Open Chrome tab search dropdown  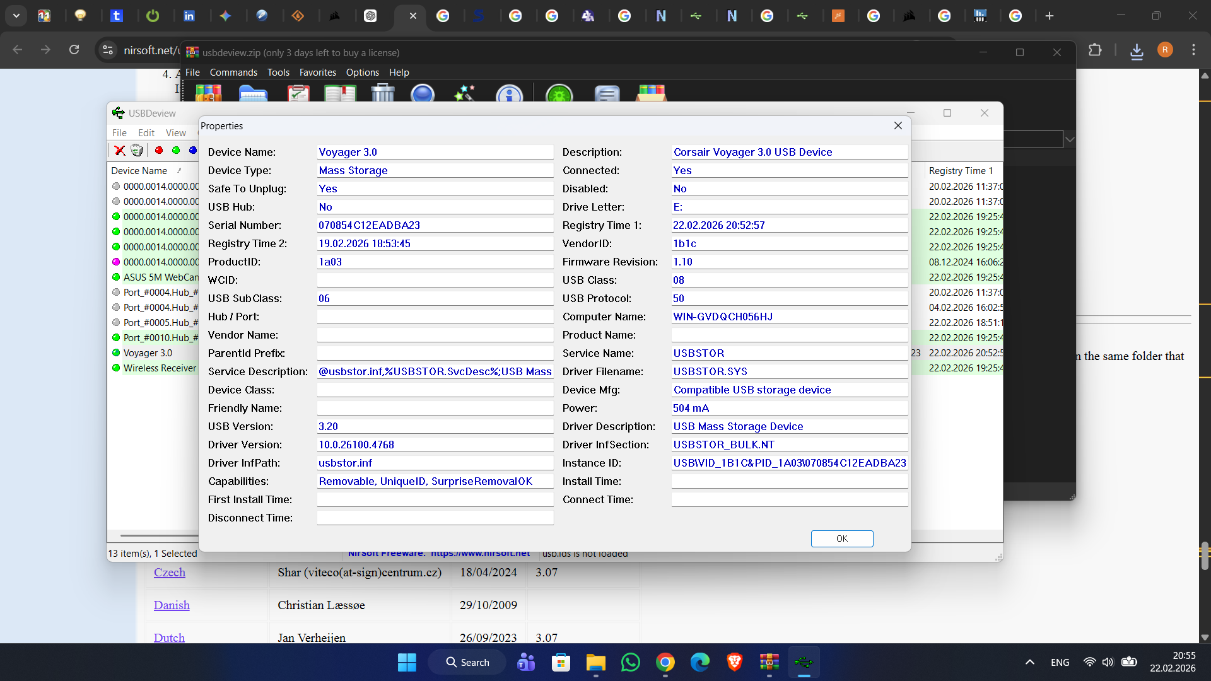16,16
